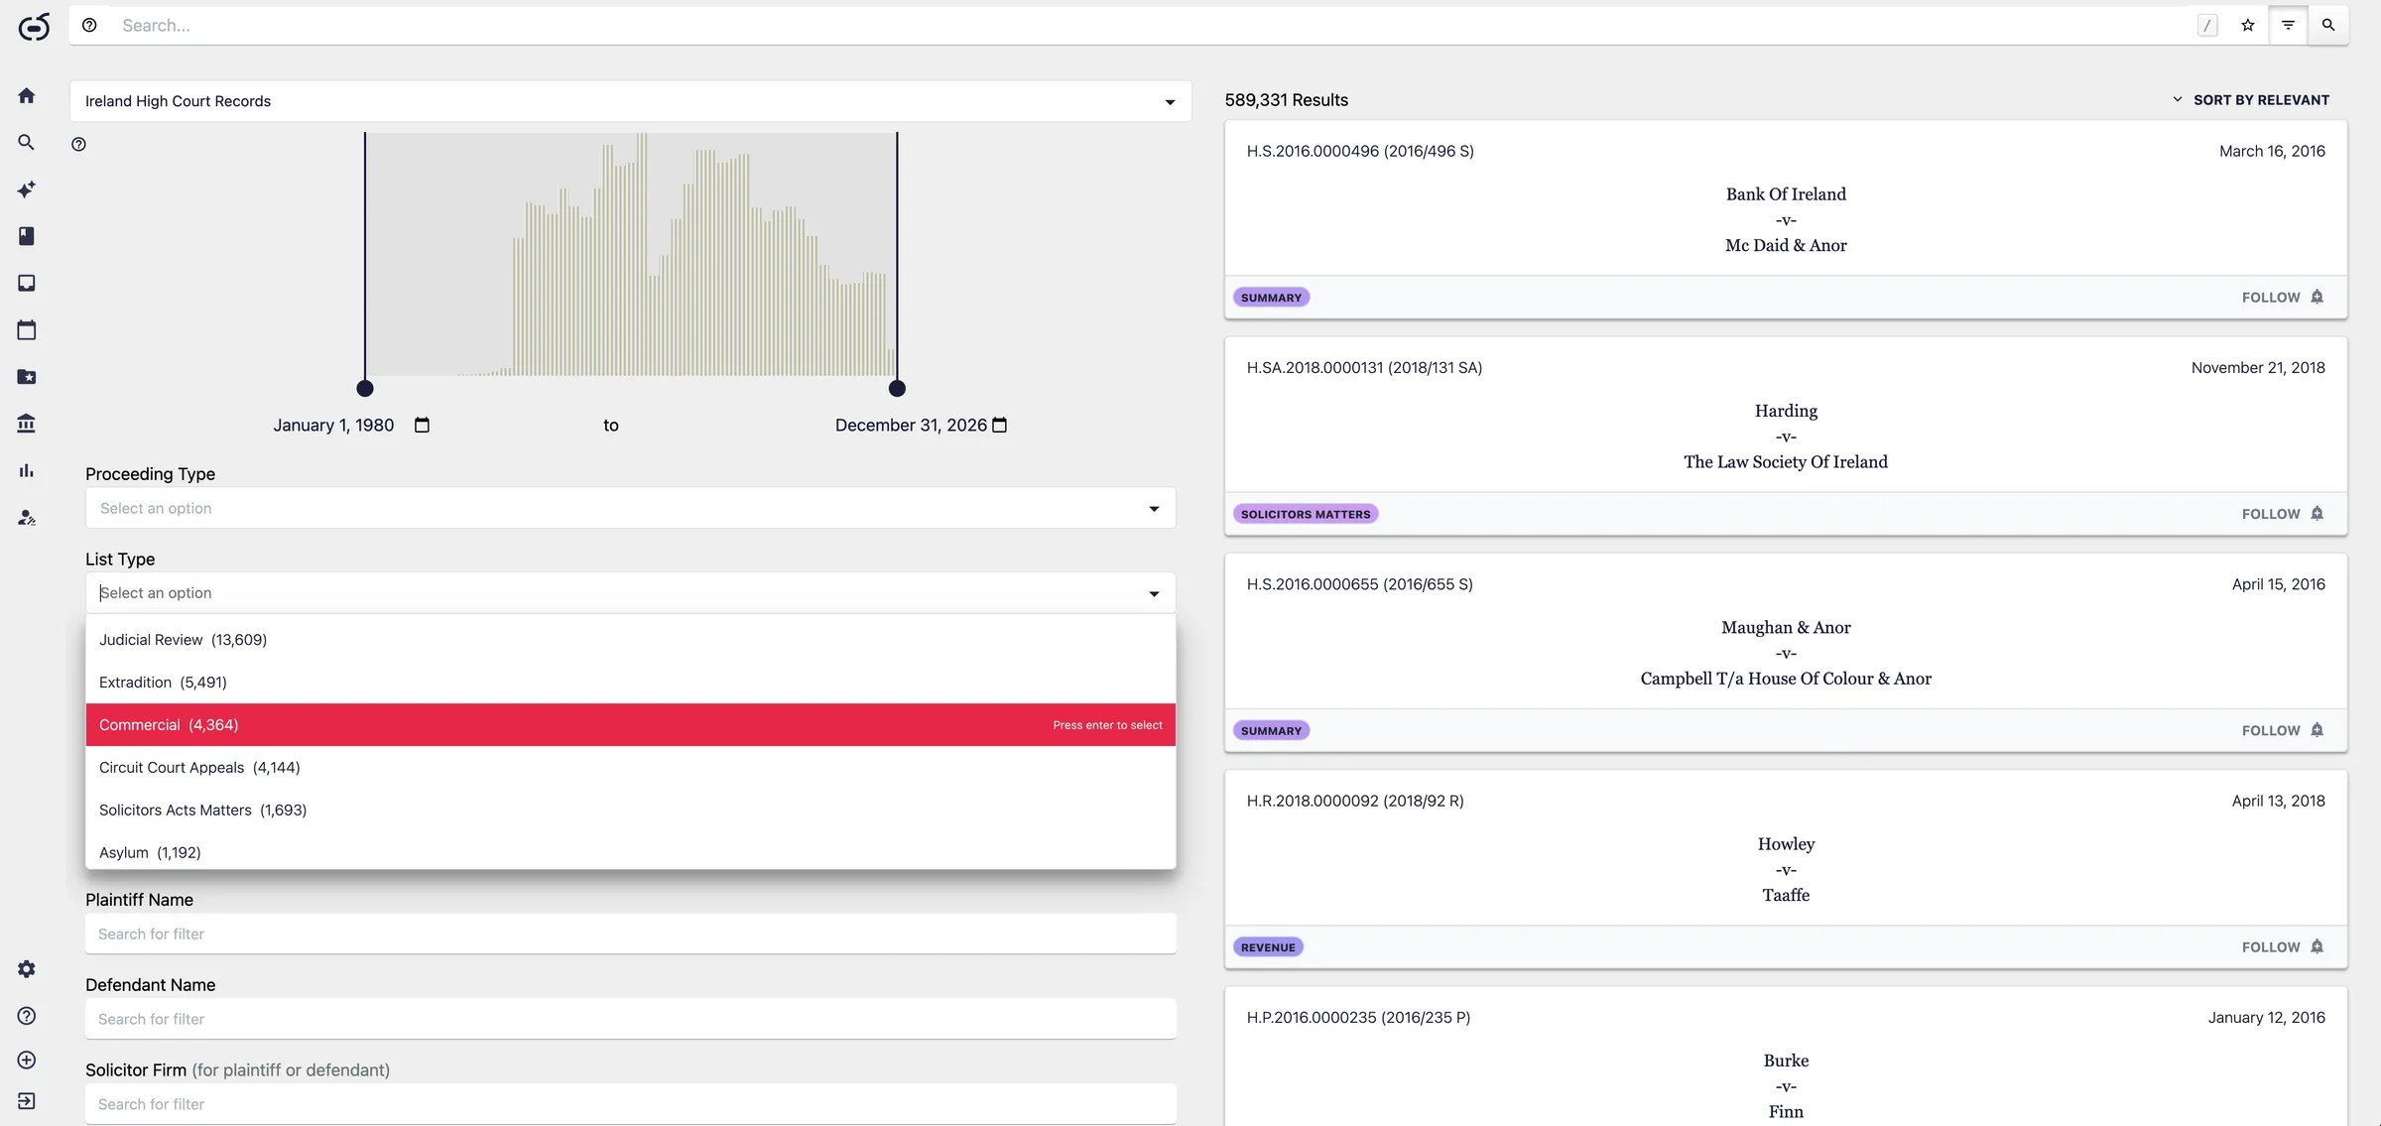The height and width of the screenshot is (1126, 2381).
Task: Click the December 31, 2026 end date
Action: click(911, 426)
